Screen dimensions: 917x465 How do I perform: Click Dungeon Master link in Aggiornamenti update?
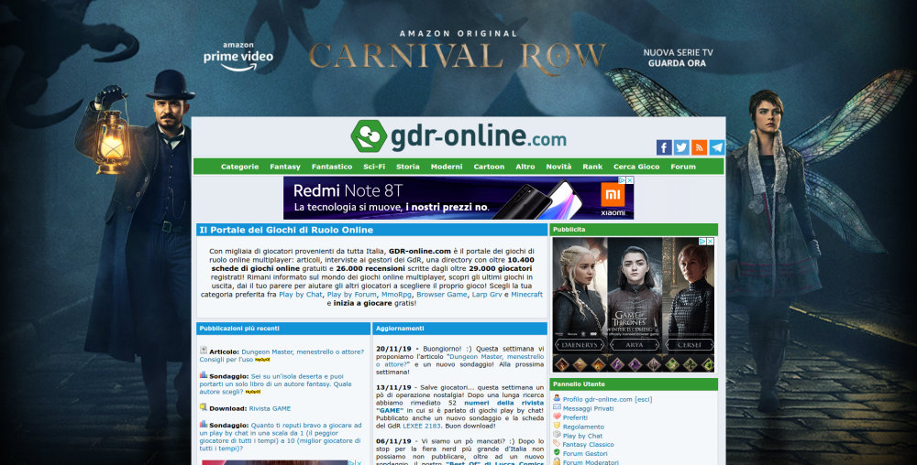point(459,360)
